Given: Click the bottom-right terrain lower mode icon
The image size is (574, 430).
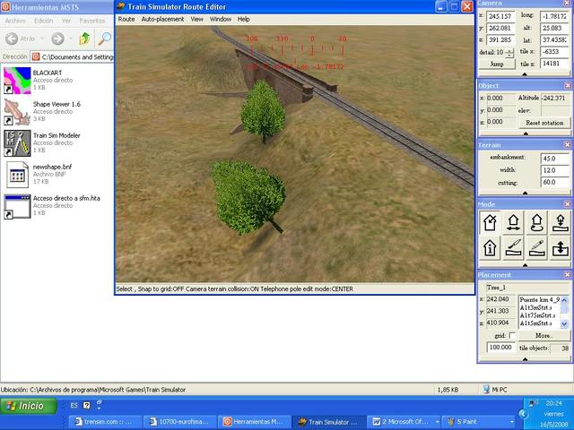Looking at the screenshot, I should (x=559, y=248).
